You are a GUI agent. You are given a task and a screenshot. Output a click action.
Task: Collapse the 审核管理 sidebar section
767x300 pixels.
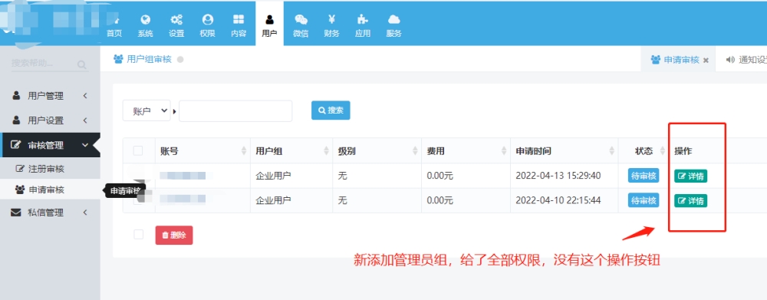pos(50,145)
